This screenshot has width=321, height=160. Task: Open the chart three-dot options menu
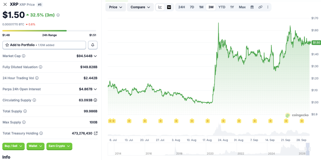click(268, 7)
